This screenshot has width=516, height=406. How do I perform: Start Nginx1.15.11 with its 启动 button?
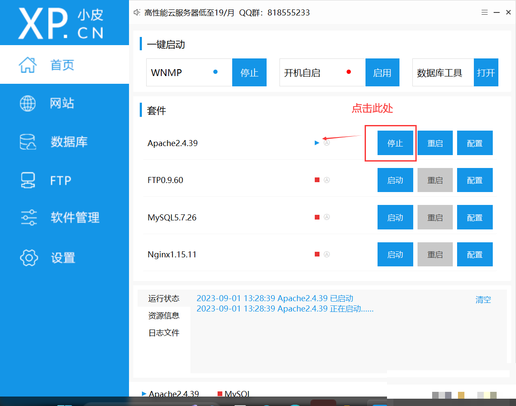(395, 254)
